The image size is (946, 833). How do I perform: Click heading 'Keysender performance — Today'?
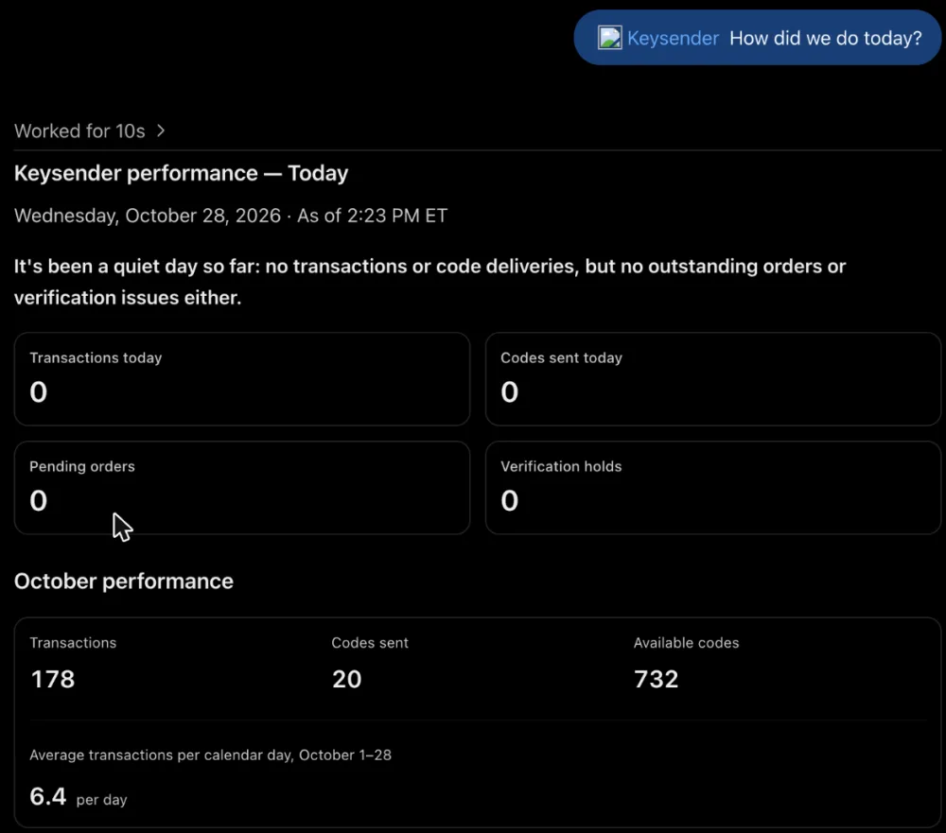[181, 173]
